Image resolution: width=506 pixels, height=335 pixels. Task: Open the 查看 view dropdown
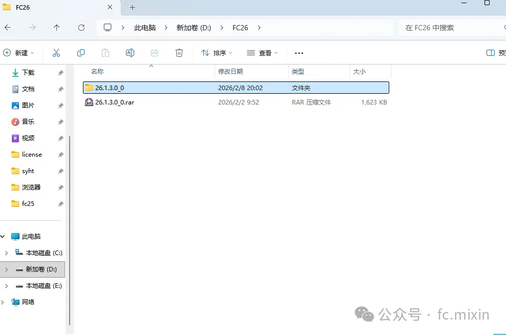point(262,53)
